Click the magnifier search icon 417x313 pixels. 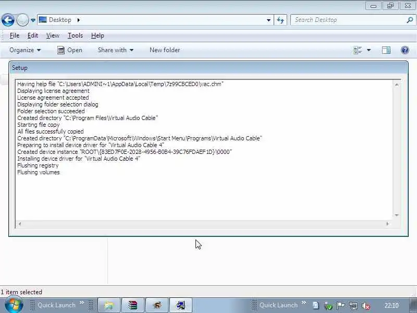tap(410, 20)
